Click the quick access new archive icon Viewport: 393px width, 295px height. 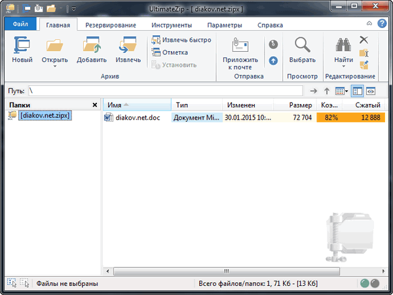click(x=27, y=9)
